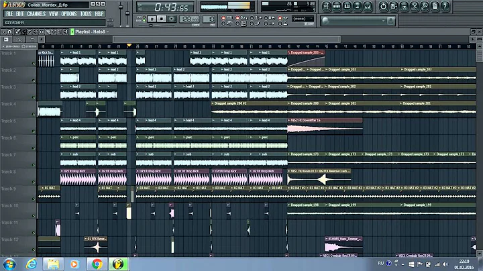Screen dimensions: 483x271
Task: Open the TOOLS menu
Action: pos(86,14)
